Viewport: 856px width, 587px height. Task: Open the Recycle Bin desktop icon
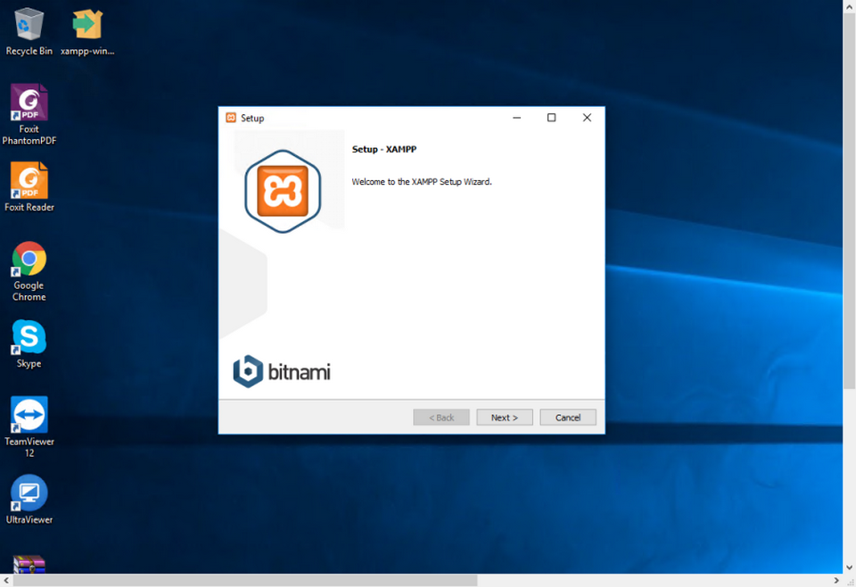(29, 32)
